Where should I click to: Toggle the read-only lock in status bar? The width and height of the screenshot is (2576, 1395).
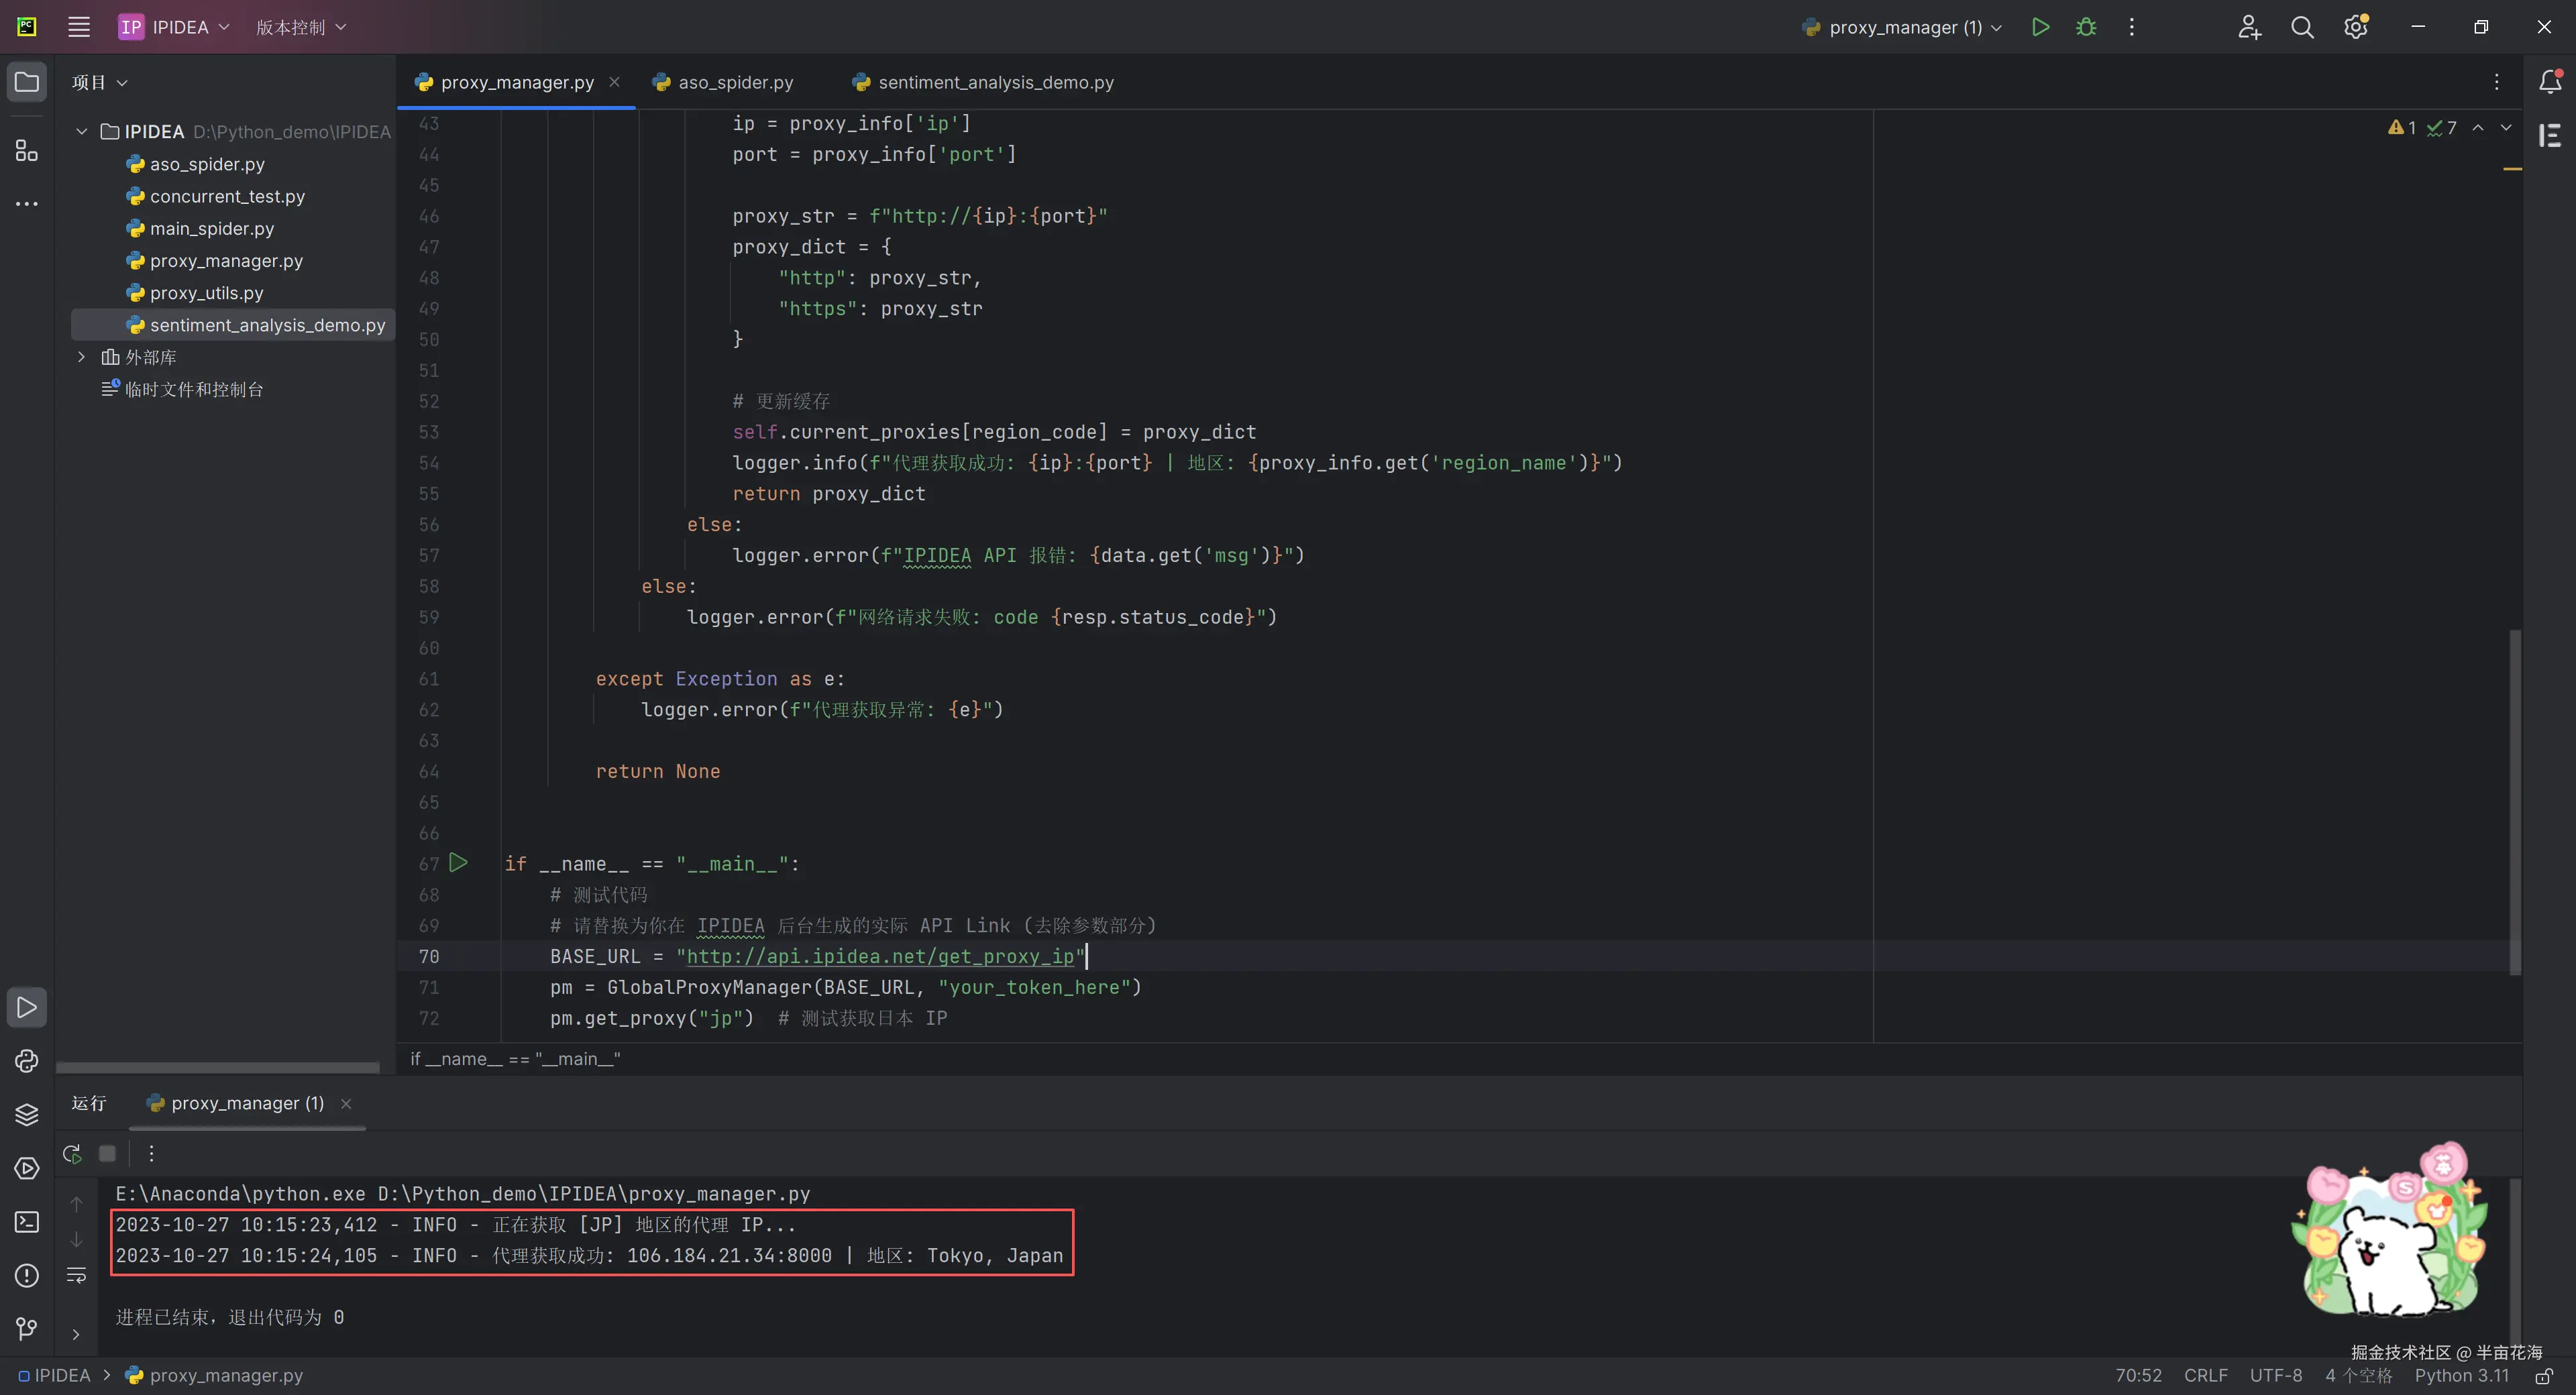pos(2544,1376)
